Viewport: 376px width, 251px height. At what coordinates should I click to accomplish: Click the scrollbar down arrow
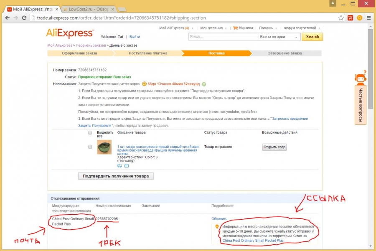[371, 246]
